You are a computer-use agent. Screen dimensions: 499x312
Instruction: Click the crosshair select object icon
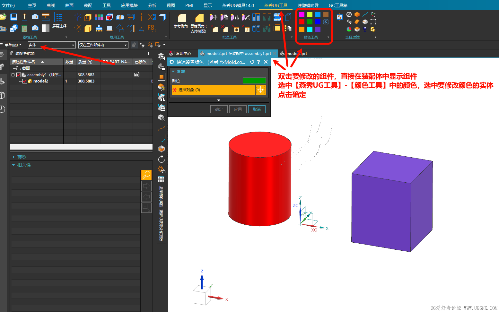(260, 90)
